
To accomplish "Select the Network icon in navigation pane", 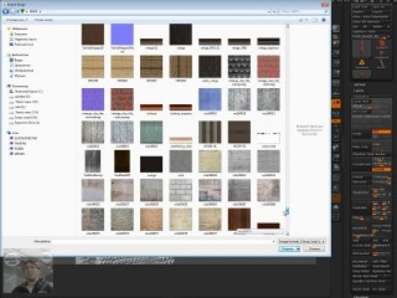I will tap(9, 133).
